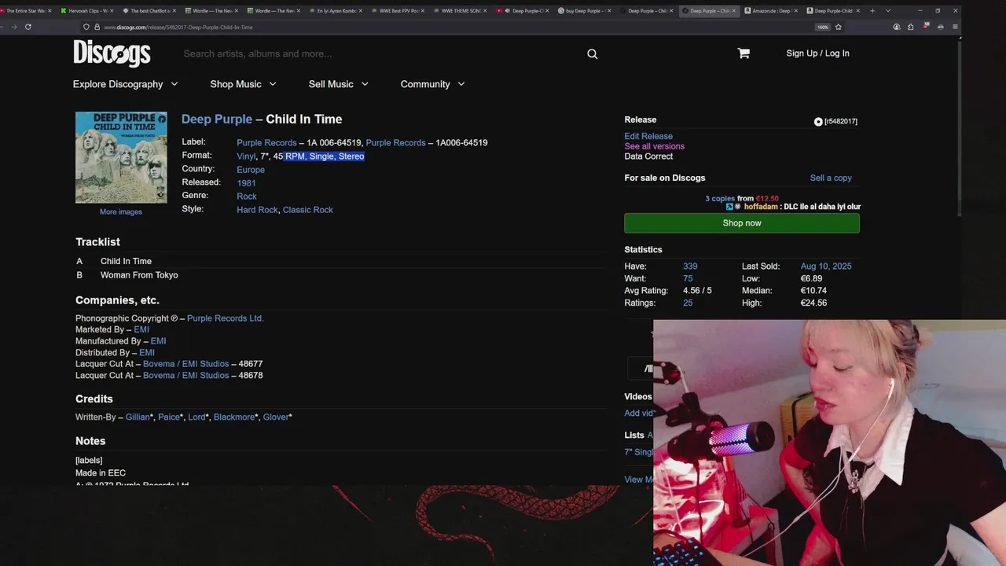1006x566 pixels.
Task: Reload the page with browser refresh icon
Action: tap(28, 27)
